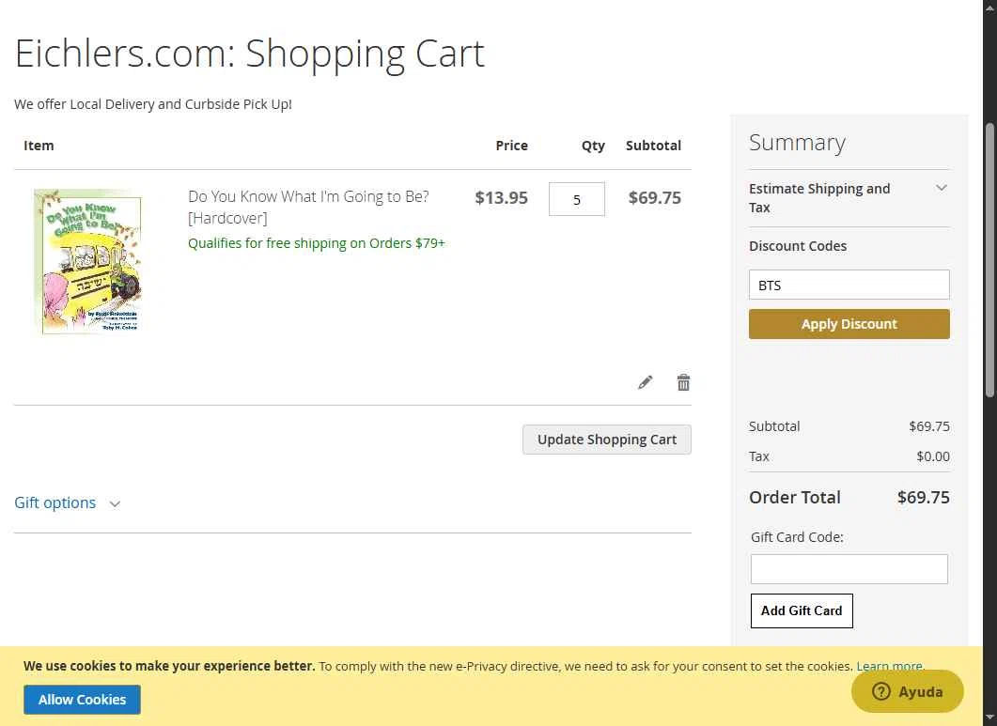Viewport: 997px width, 726px height.
Task: Open the Learn more cookie link
Action: [889, 666]
